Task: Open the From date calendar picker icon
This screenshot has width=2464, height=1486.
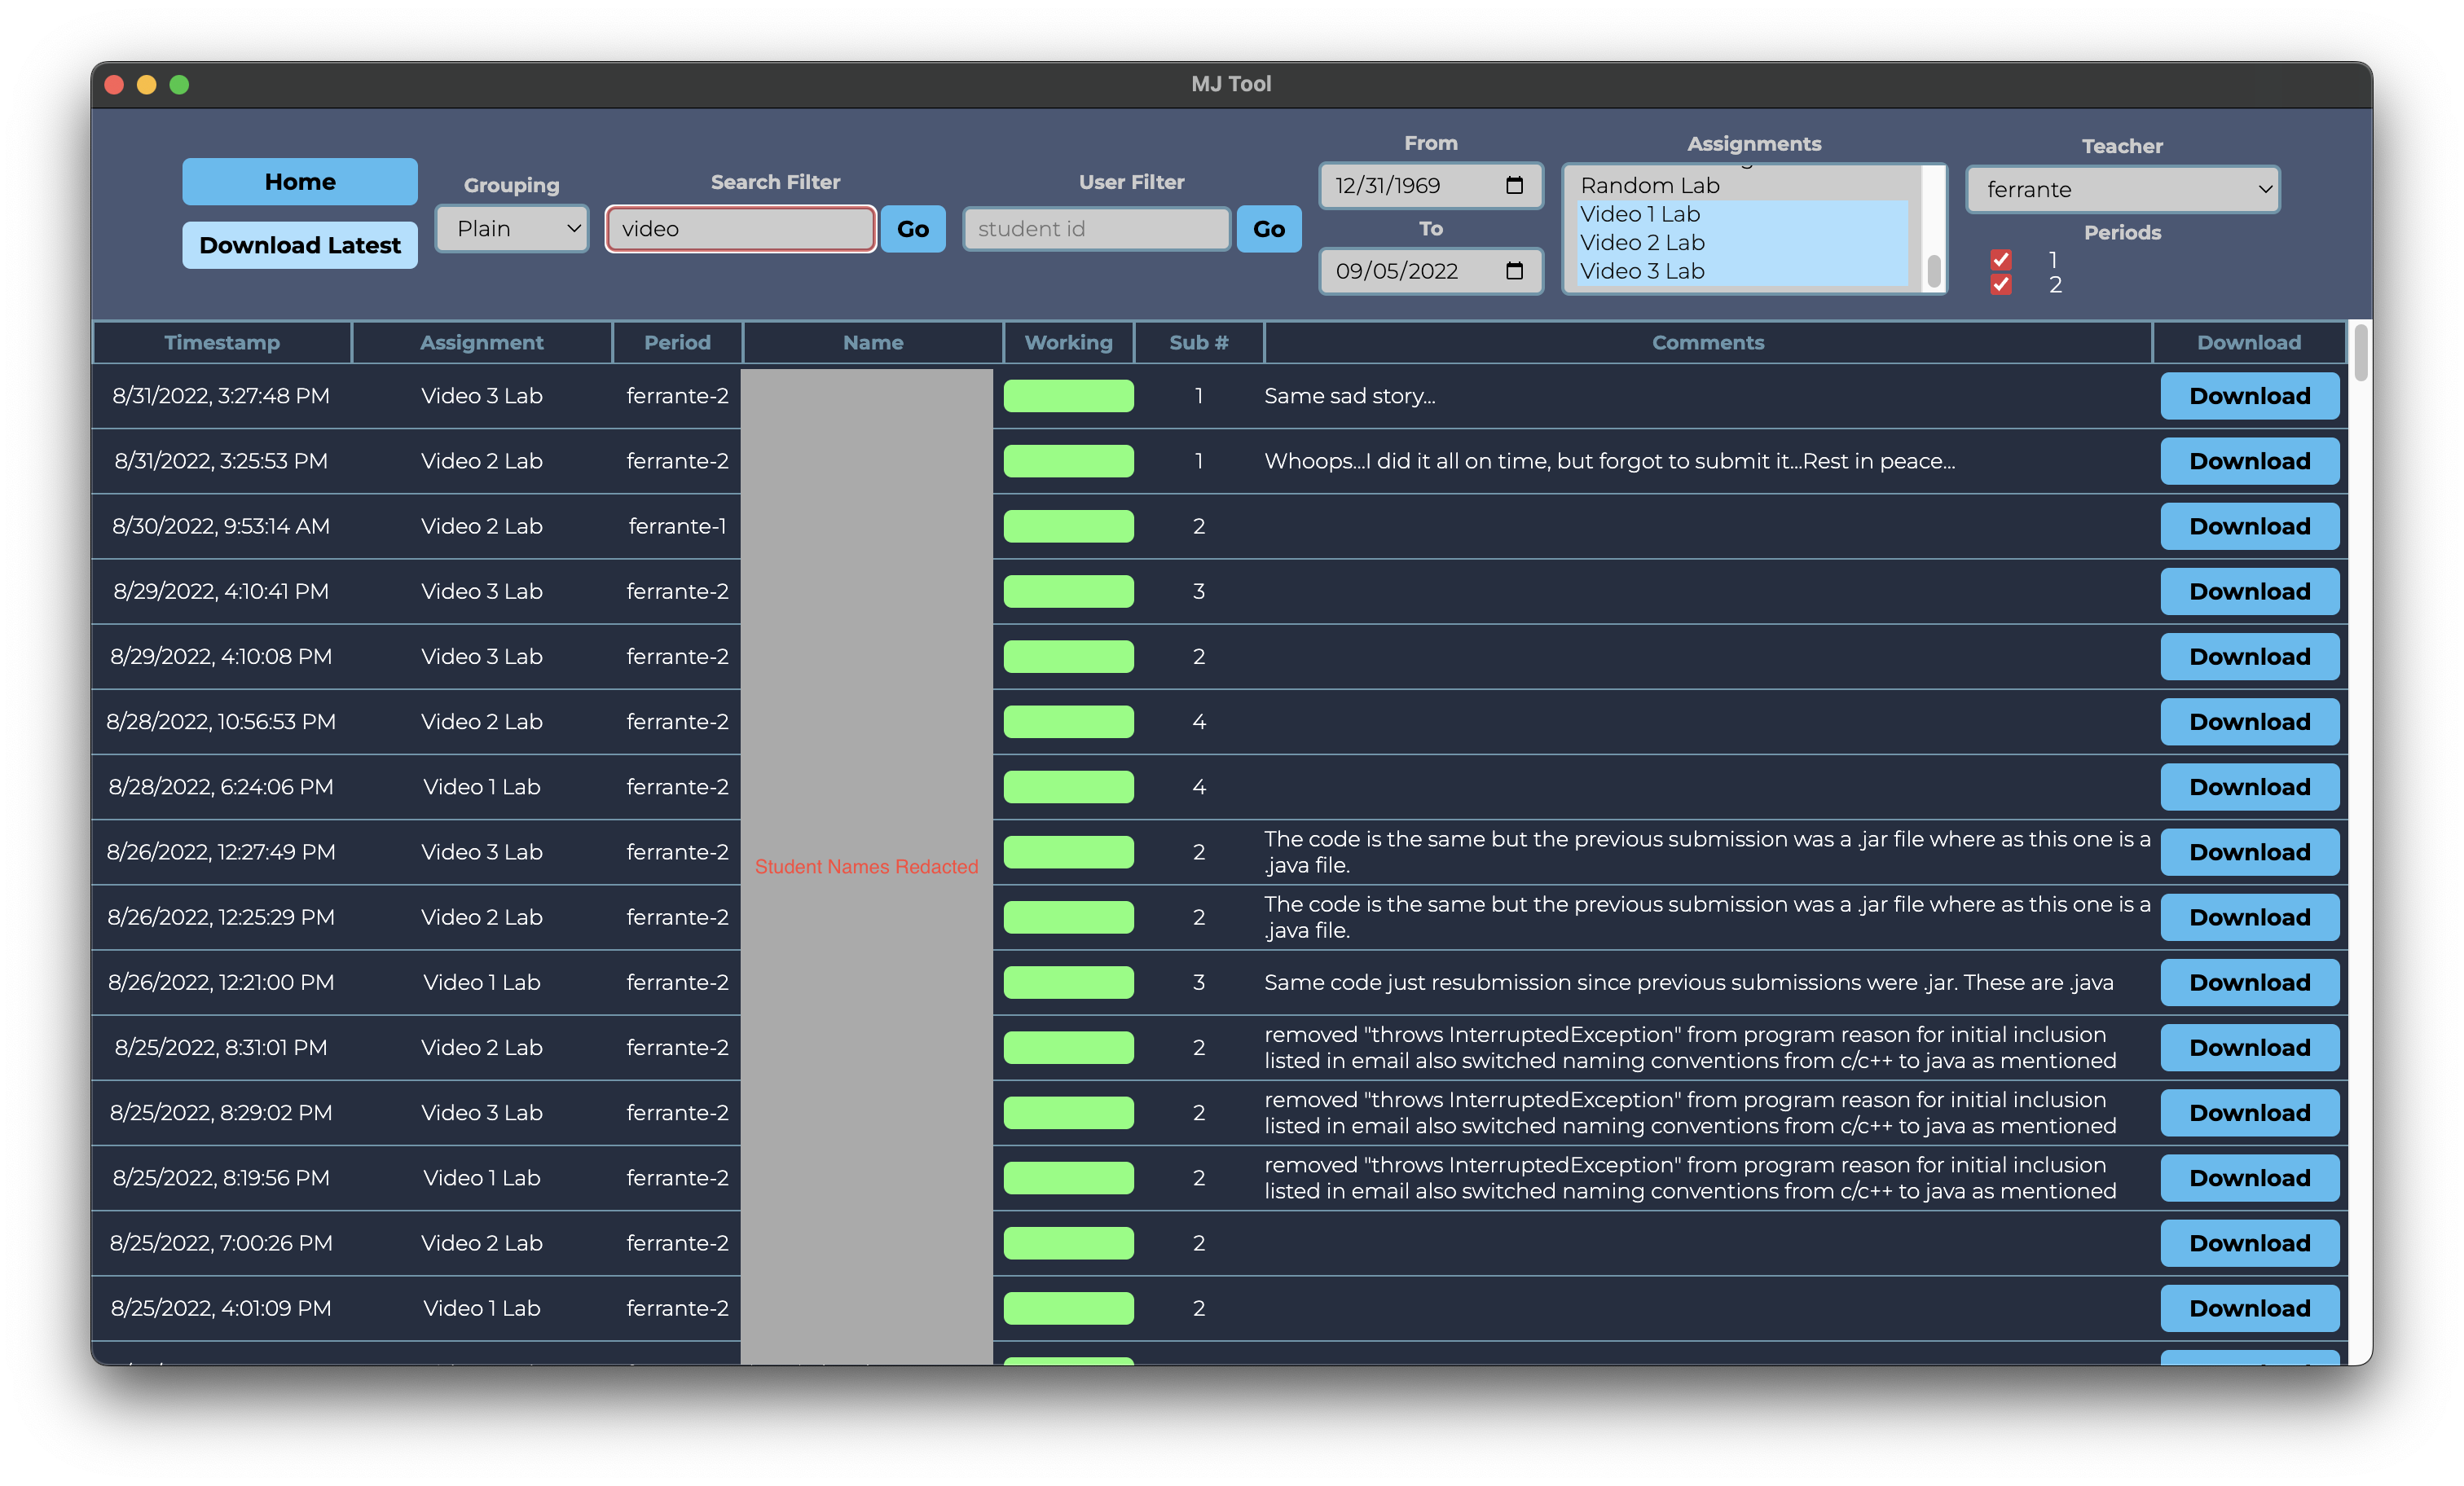Action: [x=1514, y=185]
